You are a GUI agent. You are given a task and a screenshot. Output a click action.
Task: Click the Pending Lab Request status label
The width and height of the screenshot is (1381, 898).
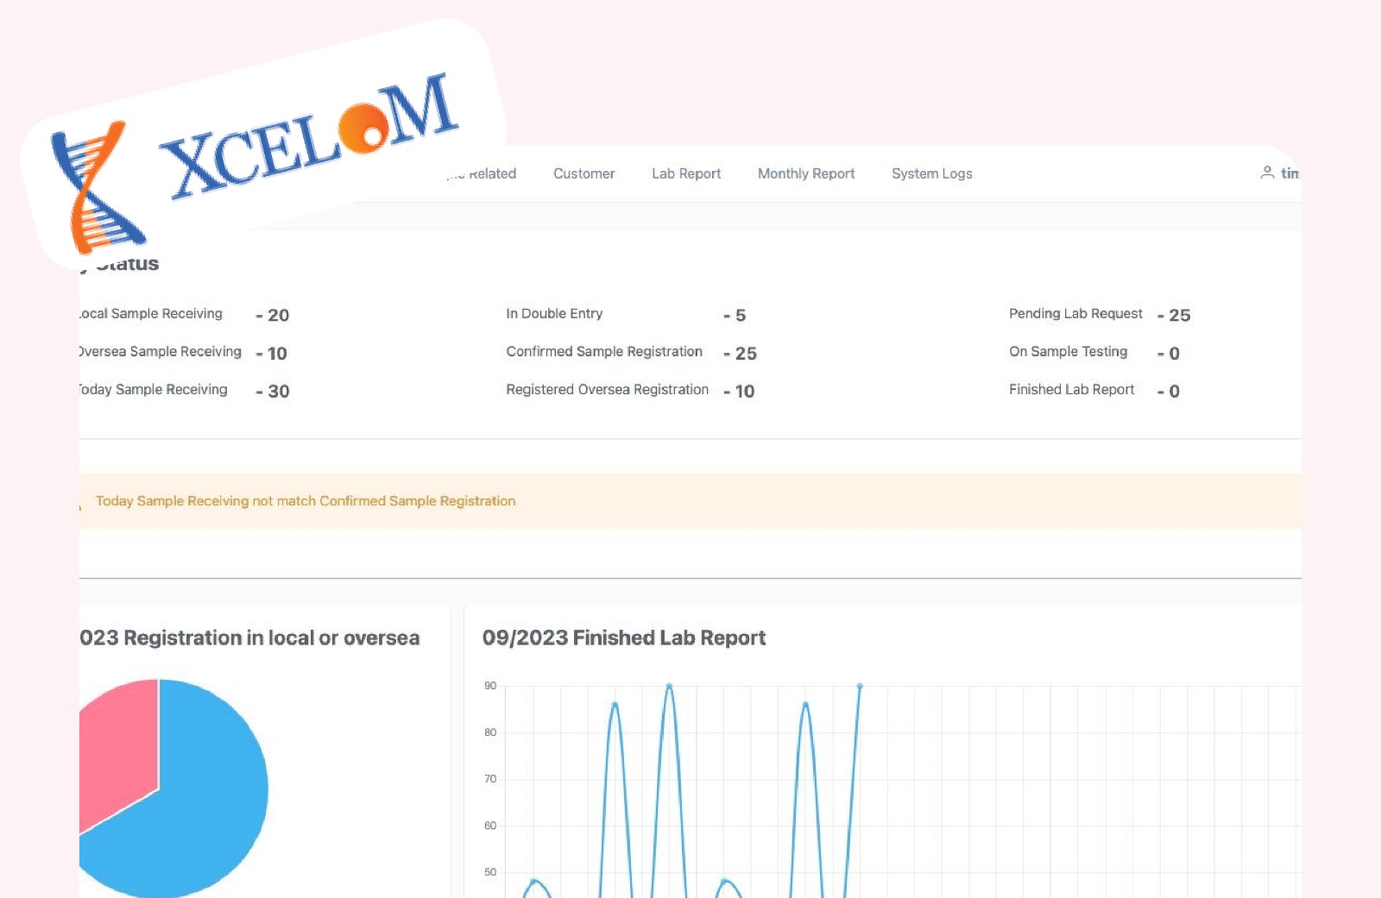click(x=1075, y=314)
